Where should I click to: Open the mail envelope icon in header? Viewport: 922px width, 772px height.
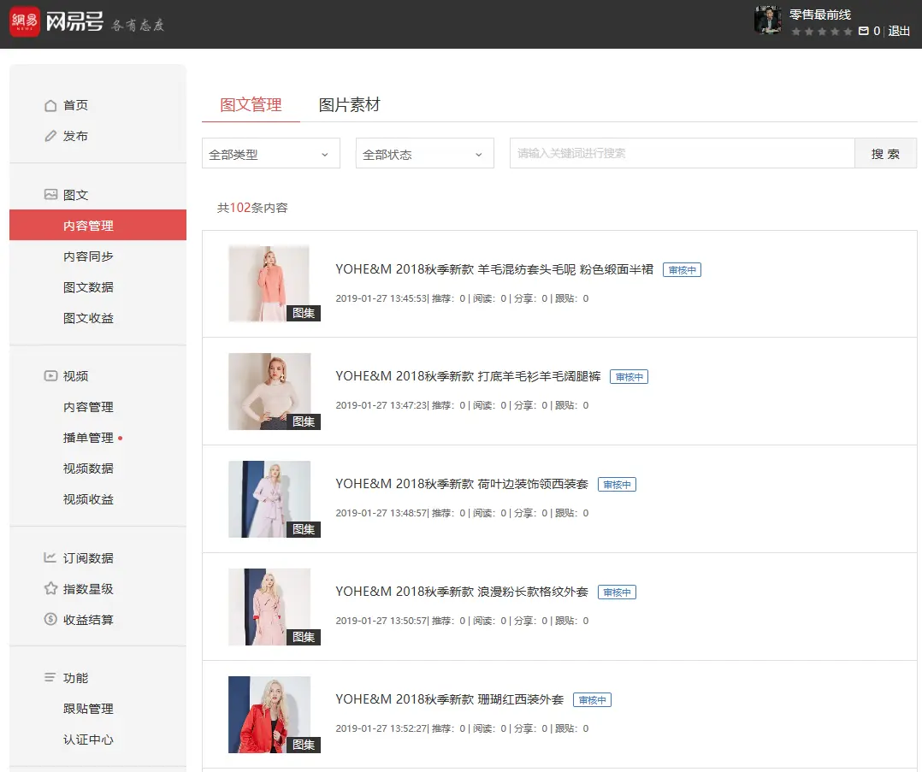pyautogui.click(x=863, y=32)
